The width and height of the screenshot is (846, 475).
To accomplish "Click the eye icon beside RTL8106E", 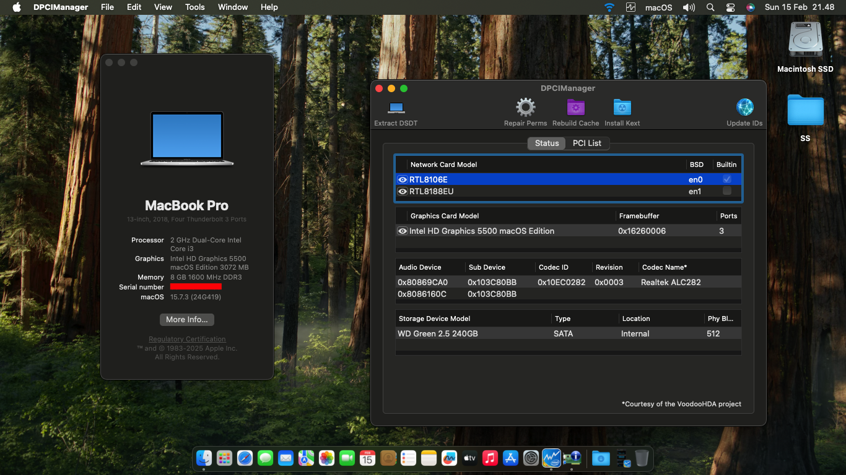I will [x=402, y=179].
